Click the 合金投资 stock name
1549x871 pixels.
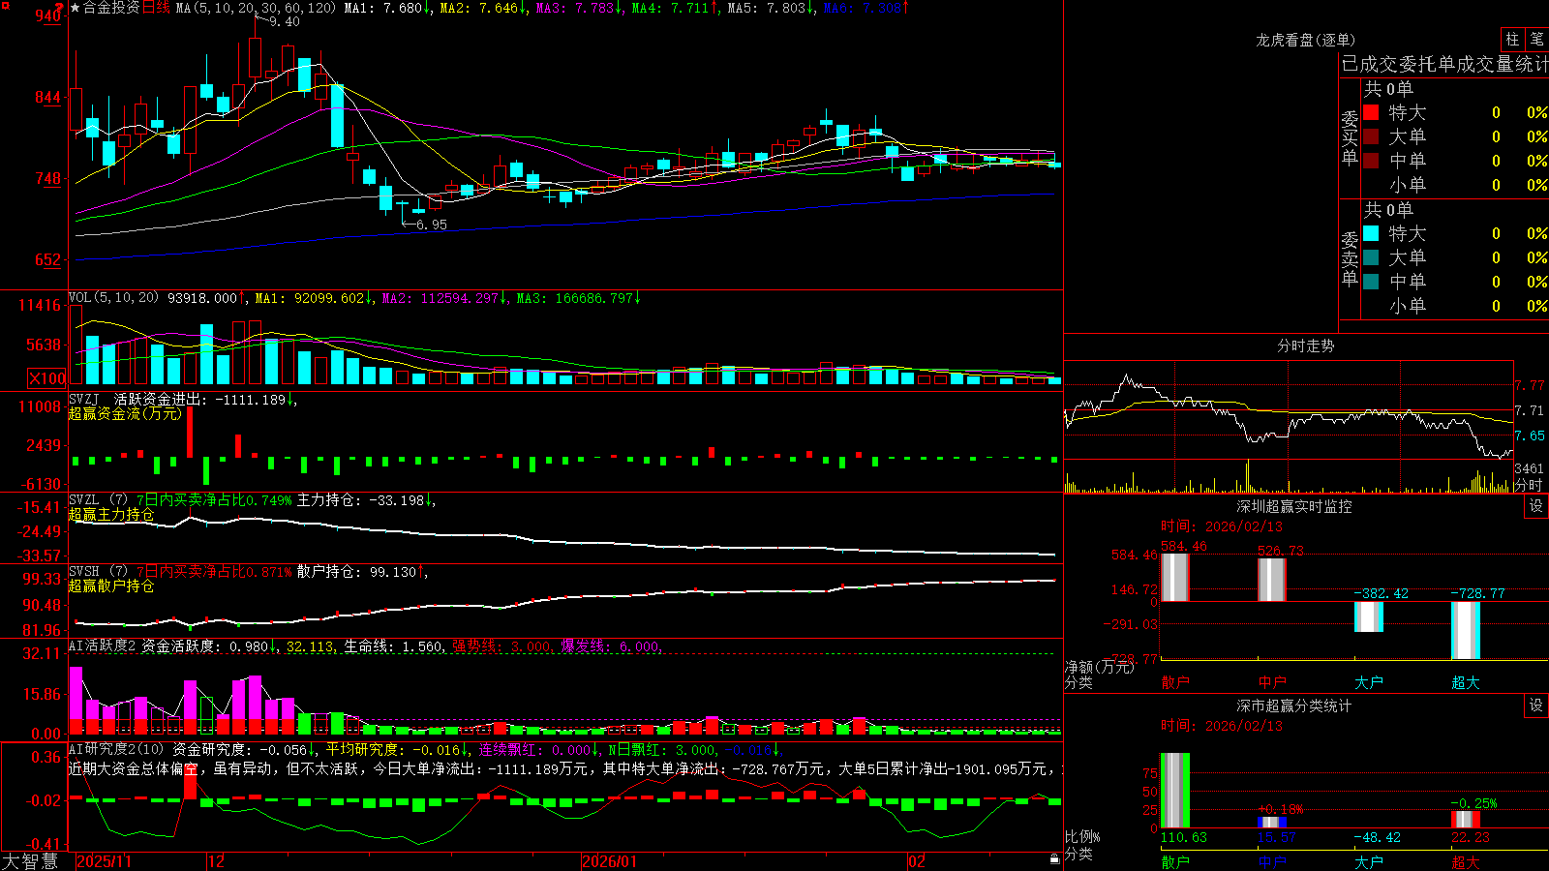111,8
